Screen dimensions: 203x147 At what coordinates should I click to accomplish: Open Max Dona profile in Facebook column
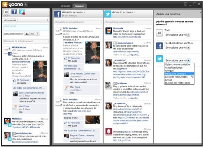tap(75, 87)
